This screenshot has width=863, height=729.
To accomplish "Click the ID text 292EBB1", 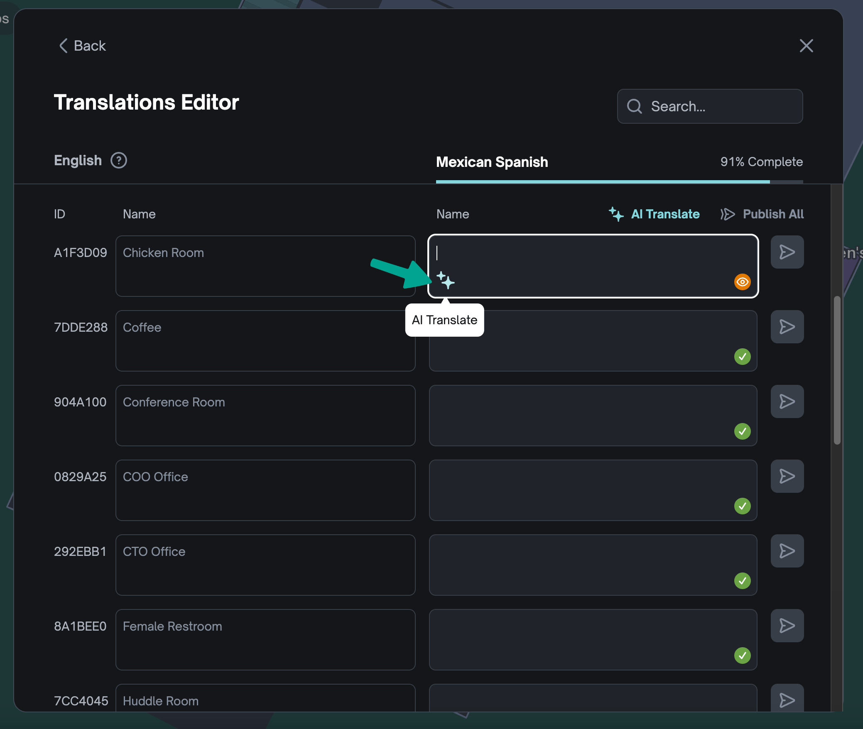I will (80, 551).
